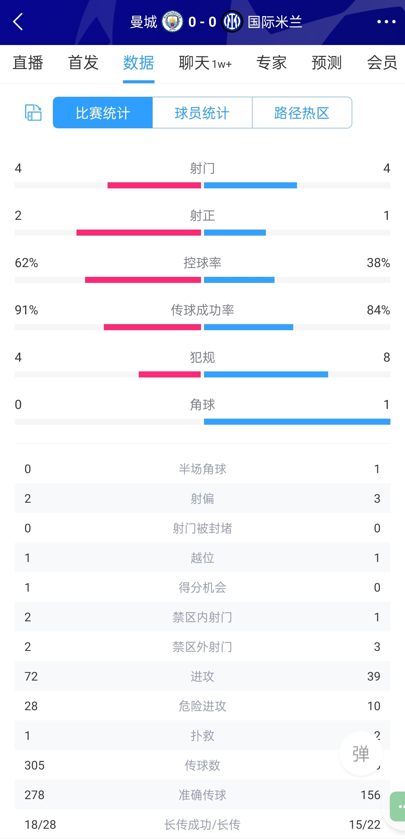Open the 聊天 chat tab
Viewport: 405px width, 840px height.
205,63
